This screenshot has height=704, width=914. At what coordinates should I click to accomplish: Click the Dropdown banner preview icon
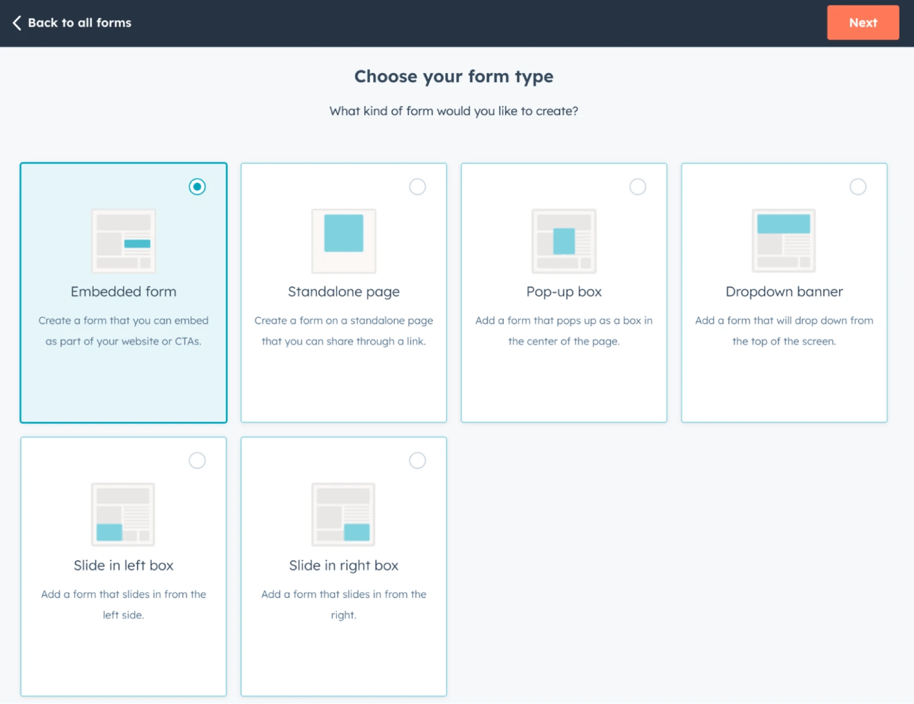(x=783, y=241)
